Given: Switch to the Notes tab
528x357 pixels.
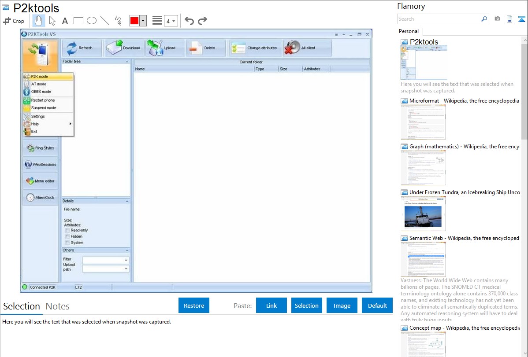Looking at the screenshot, I should (x=57, y=306).
